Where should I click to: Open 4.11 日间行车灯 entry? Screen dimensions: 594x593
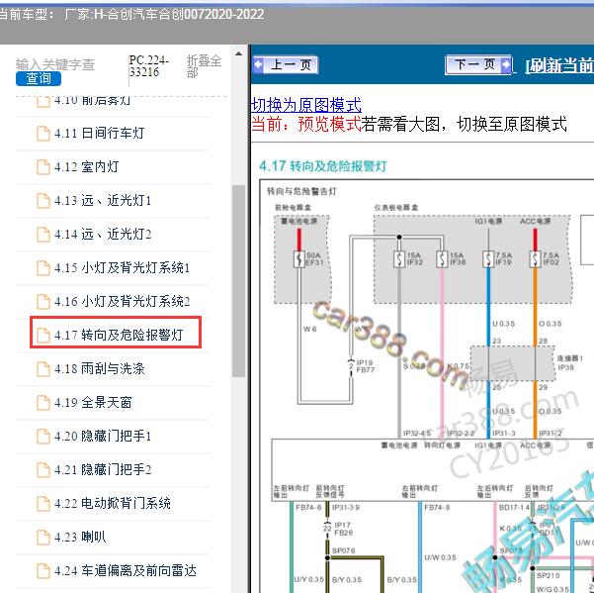click(x=100, y=134)
